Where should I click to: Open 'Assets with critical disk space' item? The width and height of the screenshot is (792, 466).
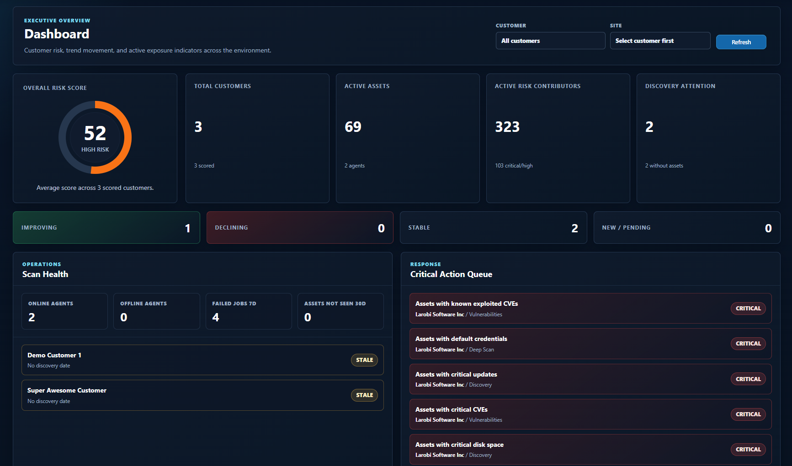click(590, 449)
